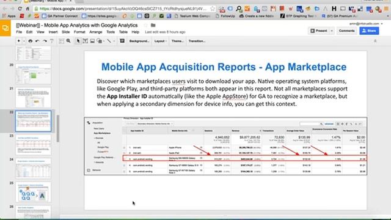
Task: Open the FollowUp bookmark
Action: click(x=225, y=16)
